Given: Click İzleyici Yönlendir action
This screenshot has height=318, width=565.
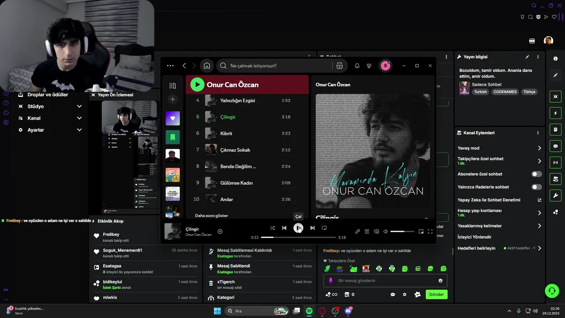Looking at the screenshot, I should 475,237.
